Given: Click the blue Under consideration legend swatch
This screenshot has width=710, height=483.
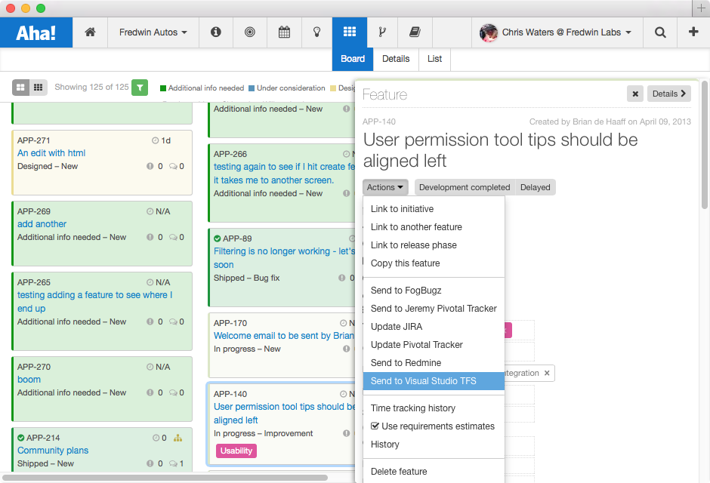Looking at the screenshot, I should (252, 88).
